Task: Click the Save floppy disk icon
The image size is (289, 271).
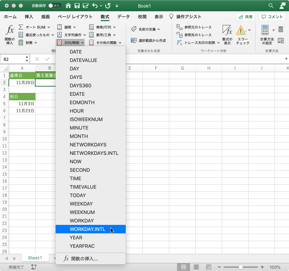Action: [77, 6]
